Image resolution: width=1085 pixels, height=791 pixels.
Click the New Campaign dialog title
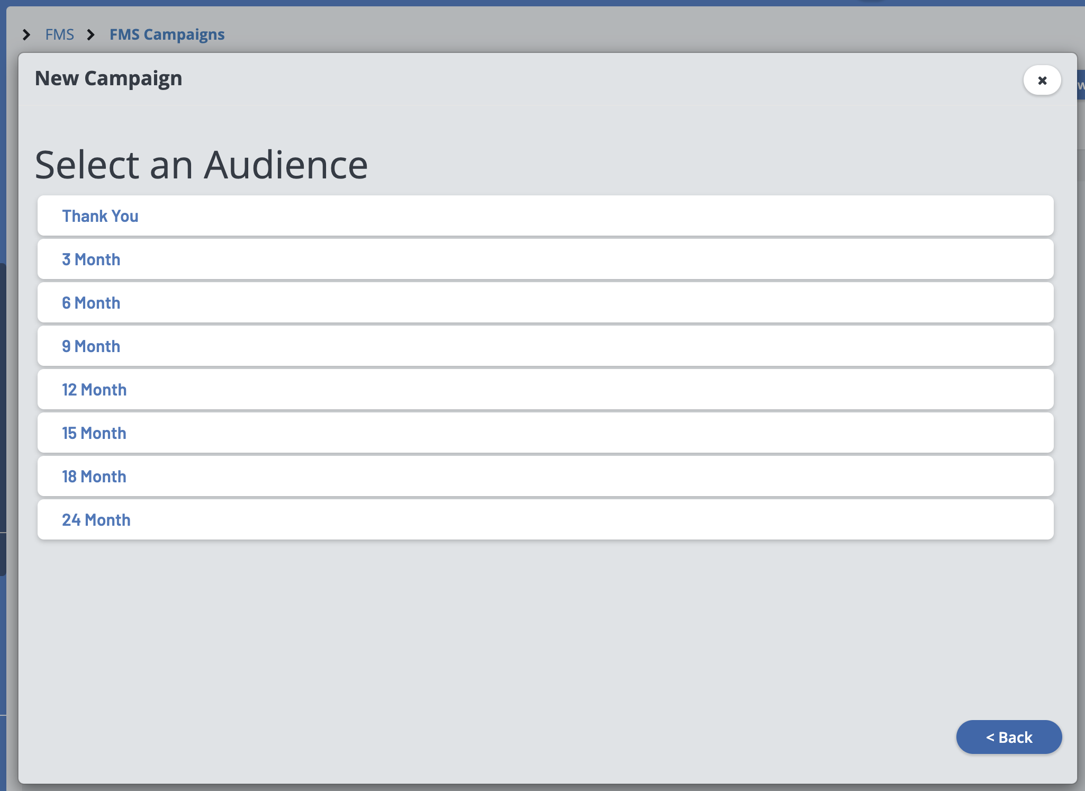(108, 78)
